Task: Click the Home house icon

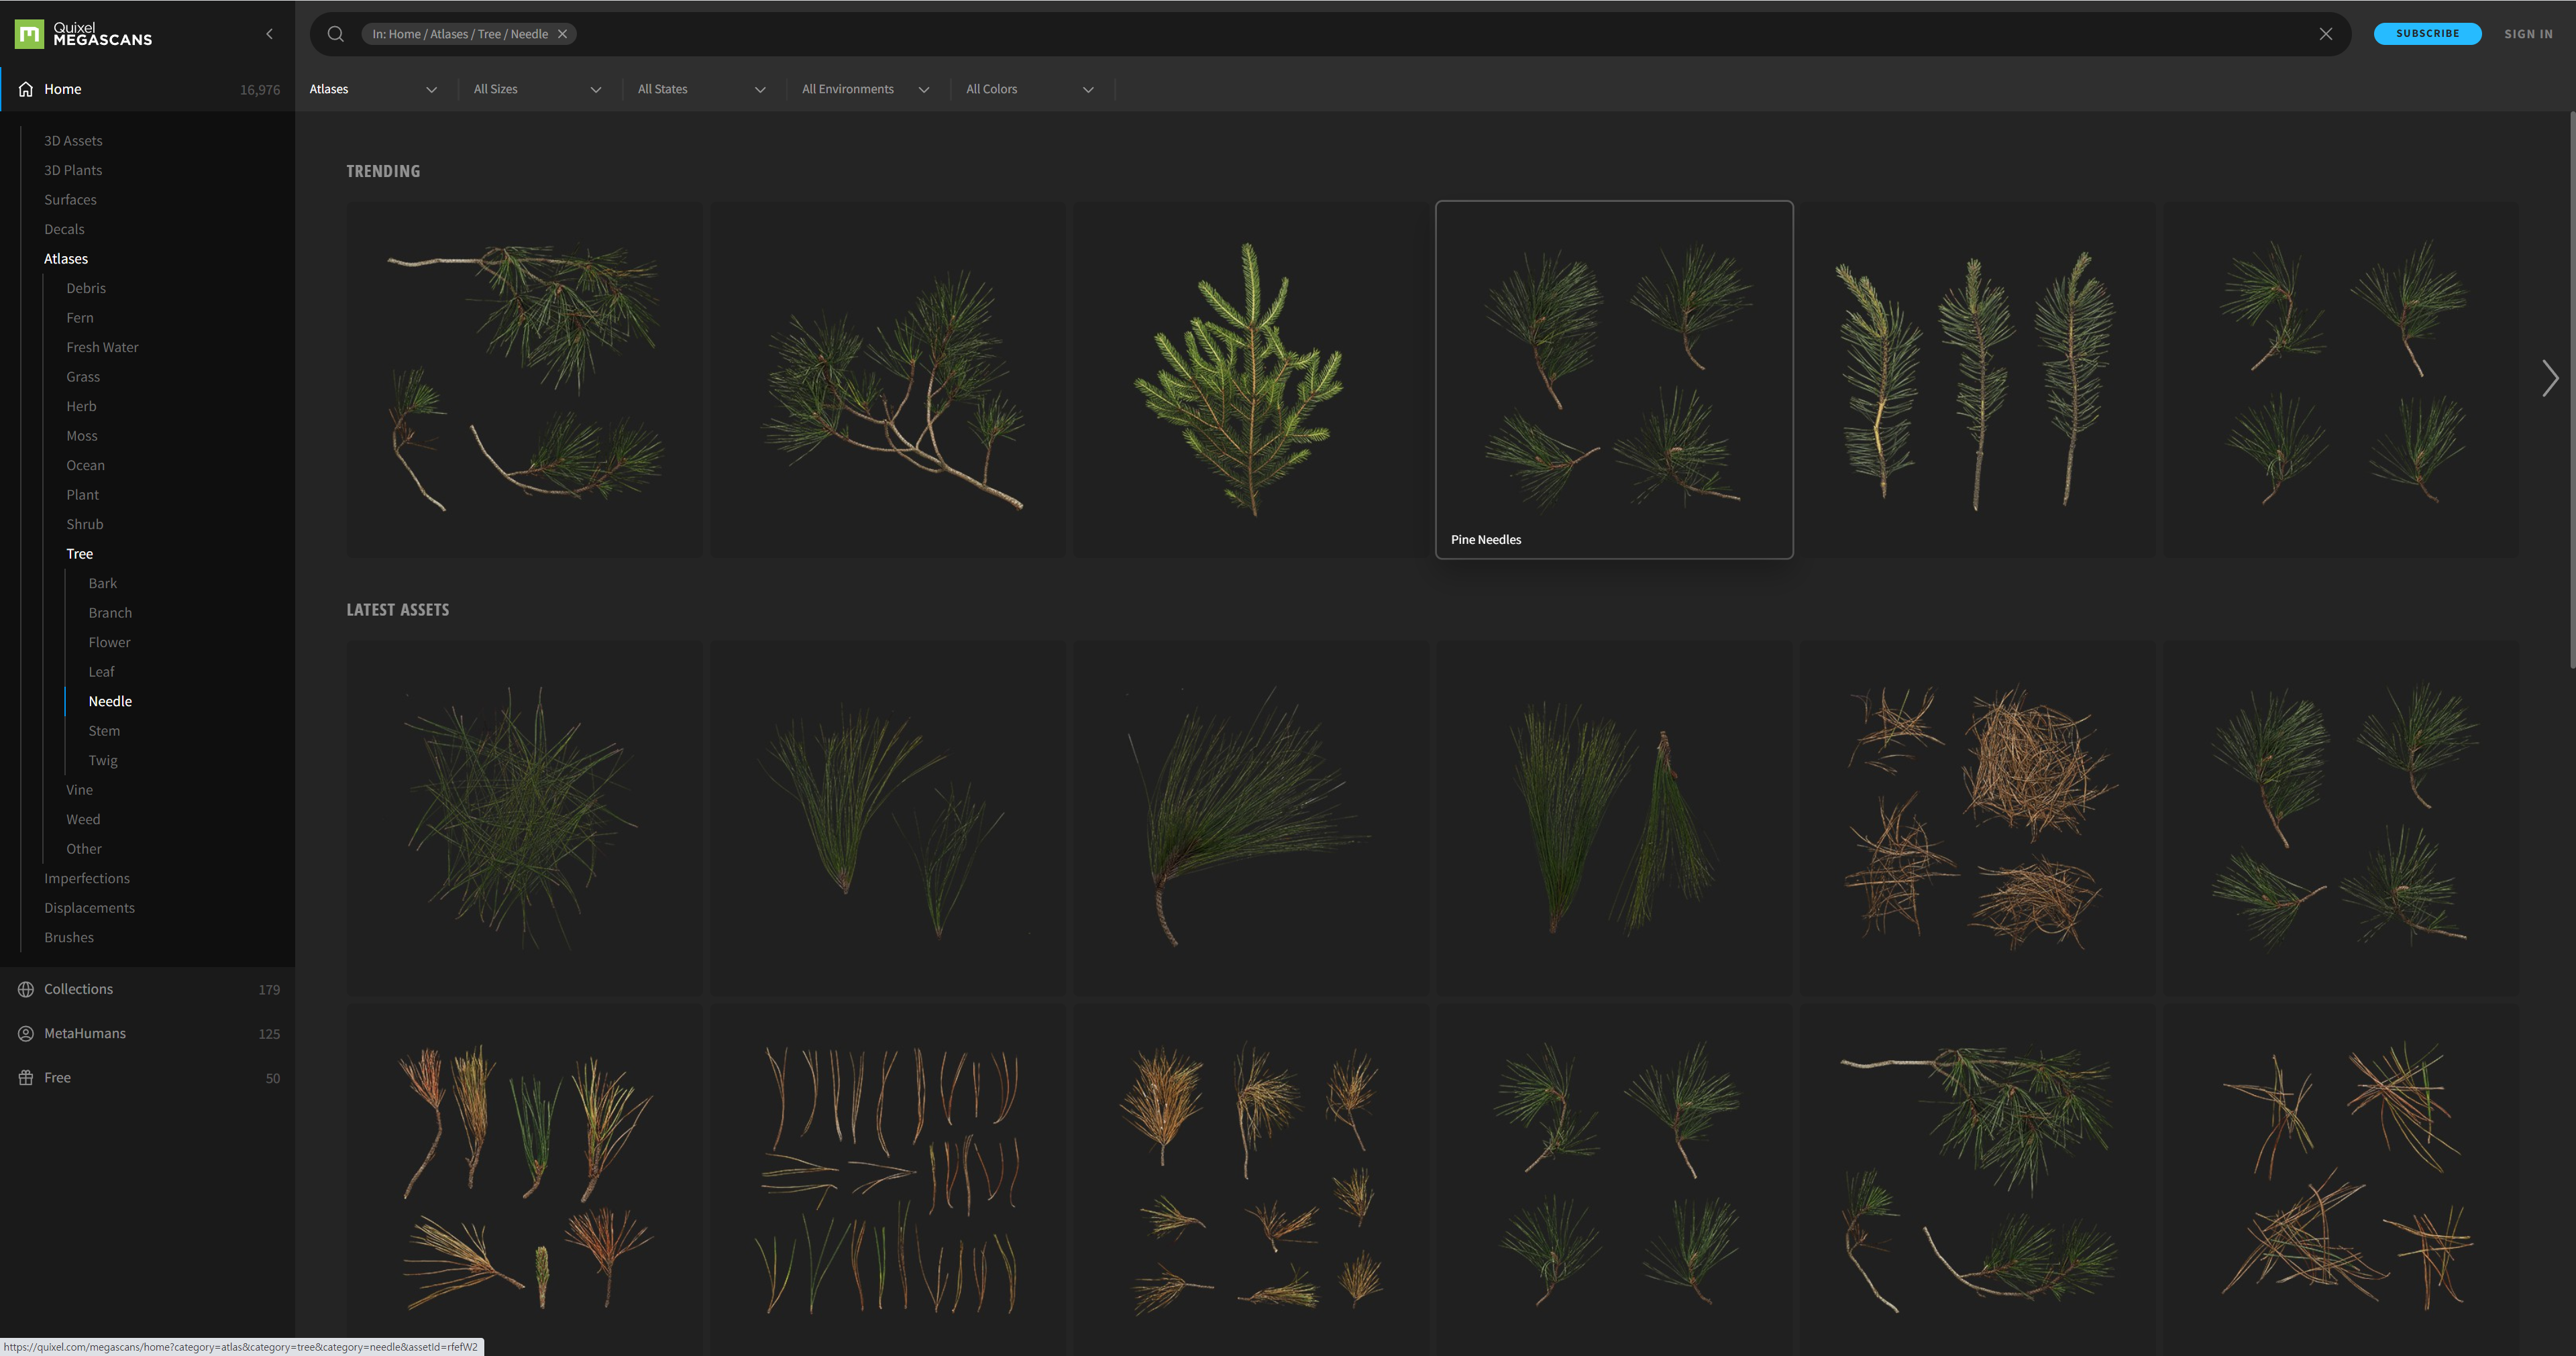Action: point(26,89)
